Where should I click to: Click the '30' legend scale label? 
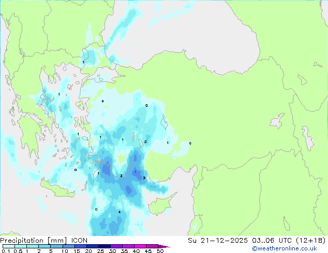[112, 251]
